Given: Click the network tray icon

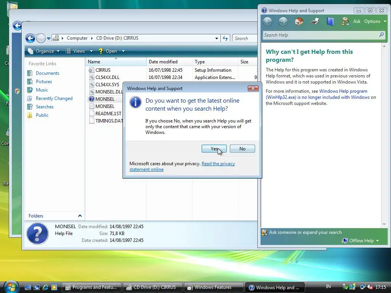Looking at the screenshot, I should pos(363,287).
